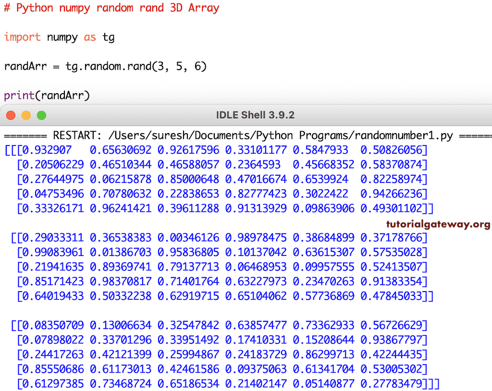Select the value 0.932907 in output
This screenshot has height=391, width=492.
47,150
